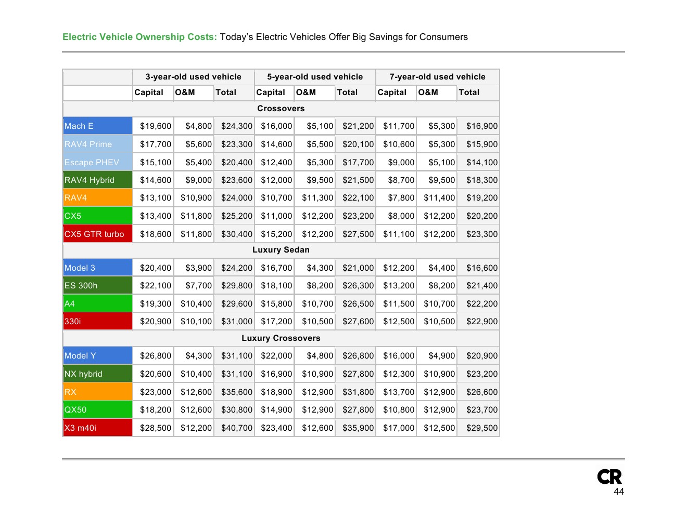
Task: Click the 7-year-old used vehicle header
Action: pos(437,77)
